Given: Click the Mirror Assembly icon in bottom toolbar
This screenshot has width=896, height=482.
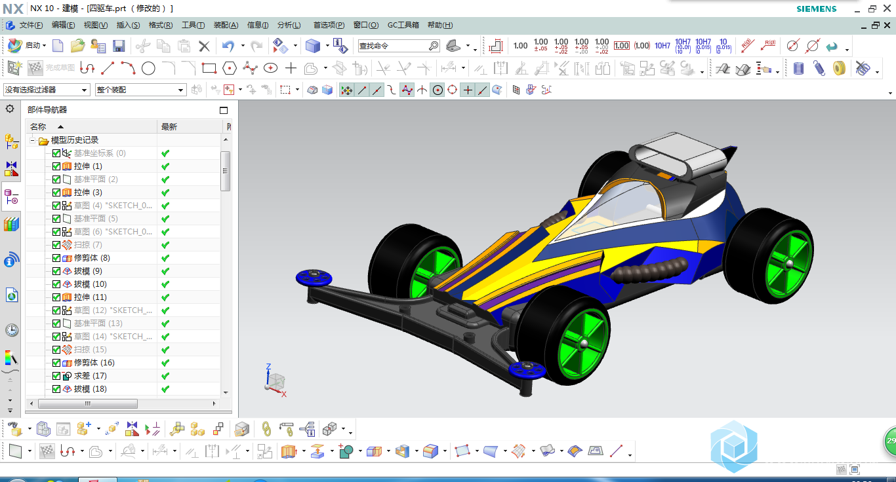Looking at the screenshot, I should (x=132, y=429).
